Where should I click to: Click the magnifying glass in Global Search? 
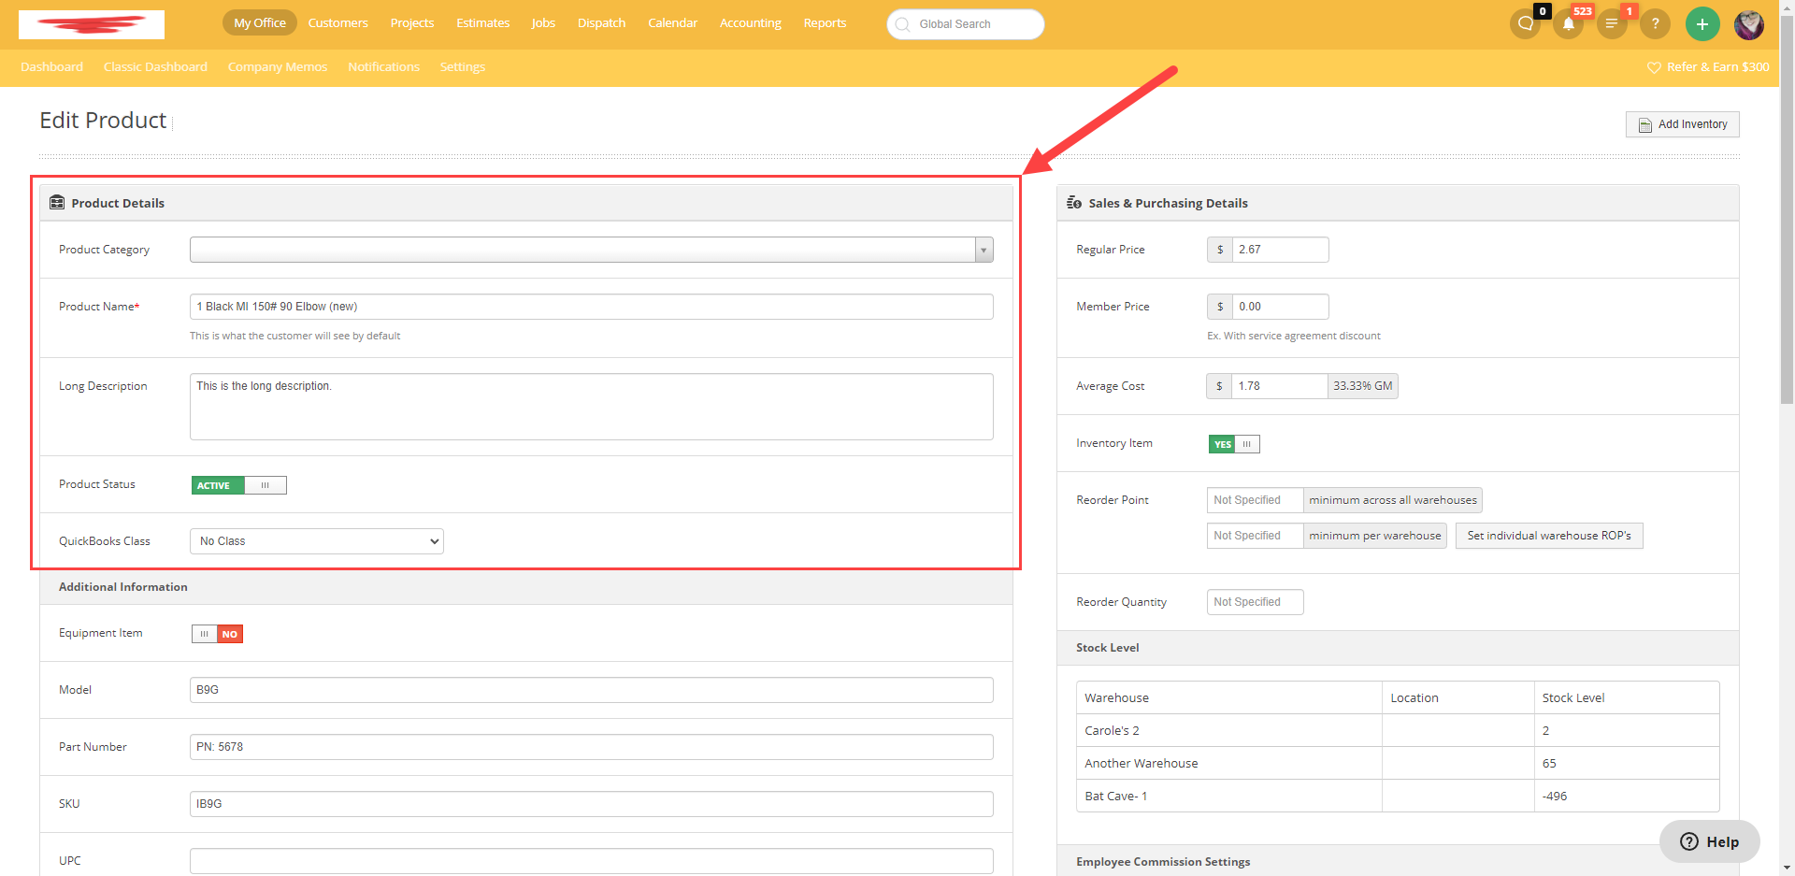[902, 25]
